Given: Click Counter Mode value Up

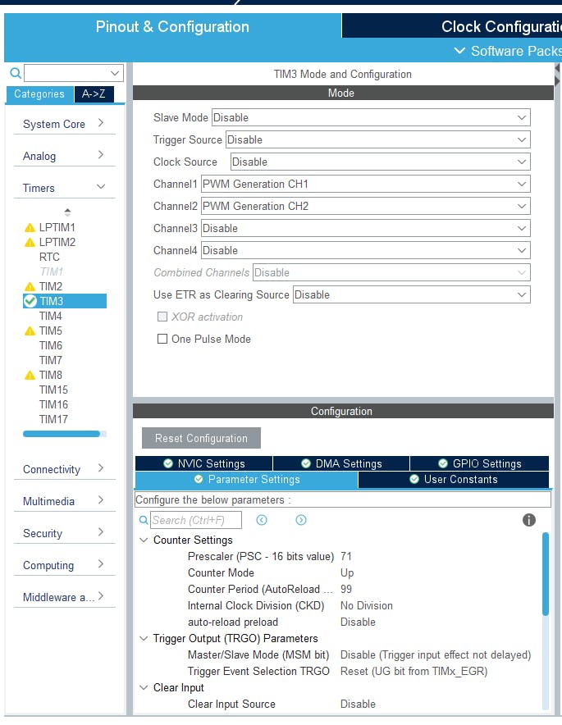Looking at the screenshot, I should (x=347, y=573).
